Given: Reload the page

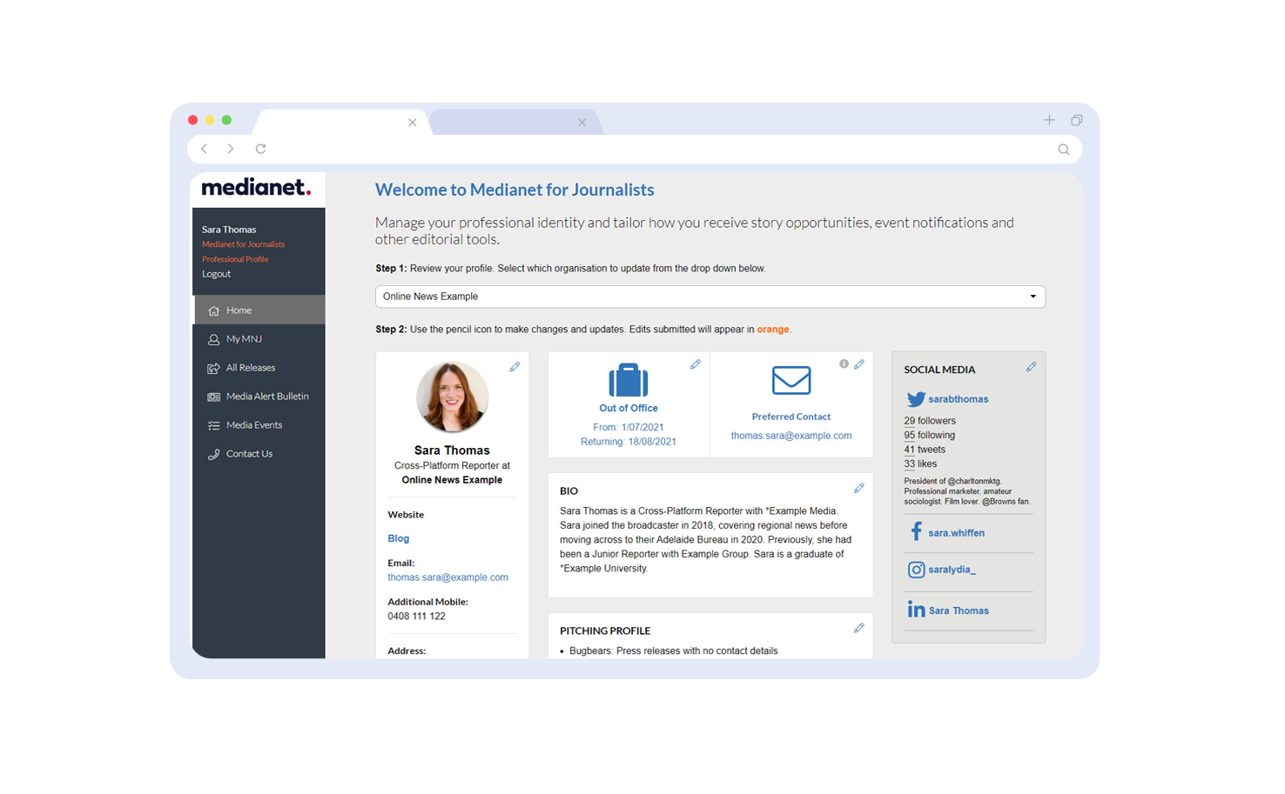Looking at the screenshot, I should tap(260, 149).
